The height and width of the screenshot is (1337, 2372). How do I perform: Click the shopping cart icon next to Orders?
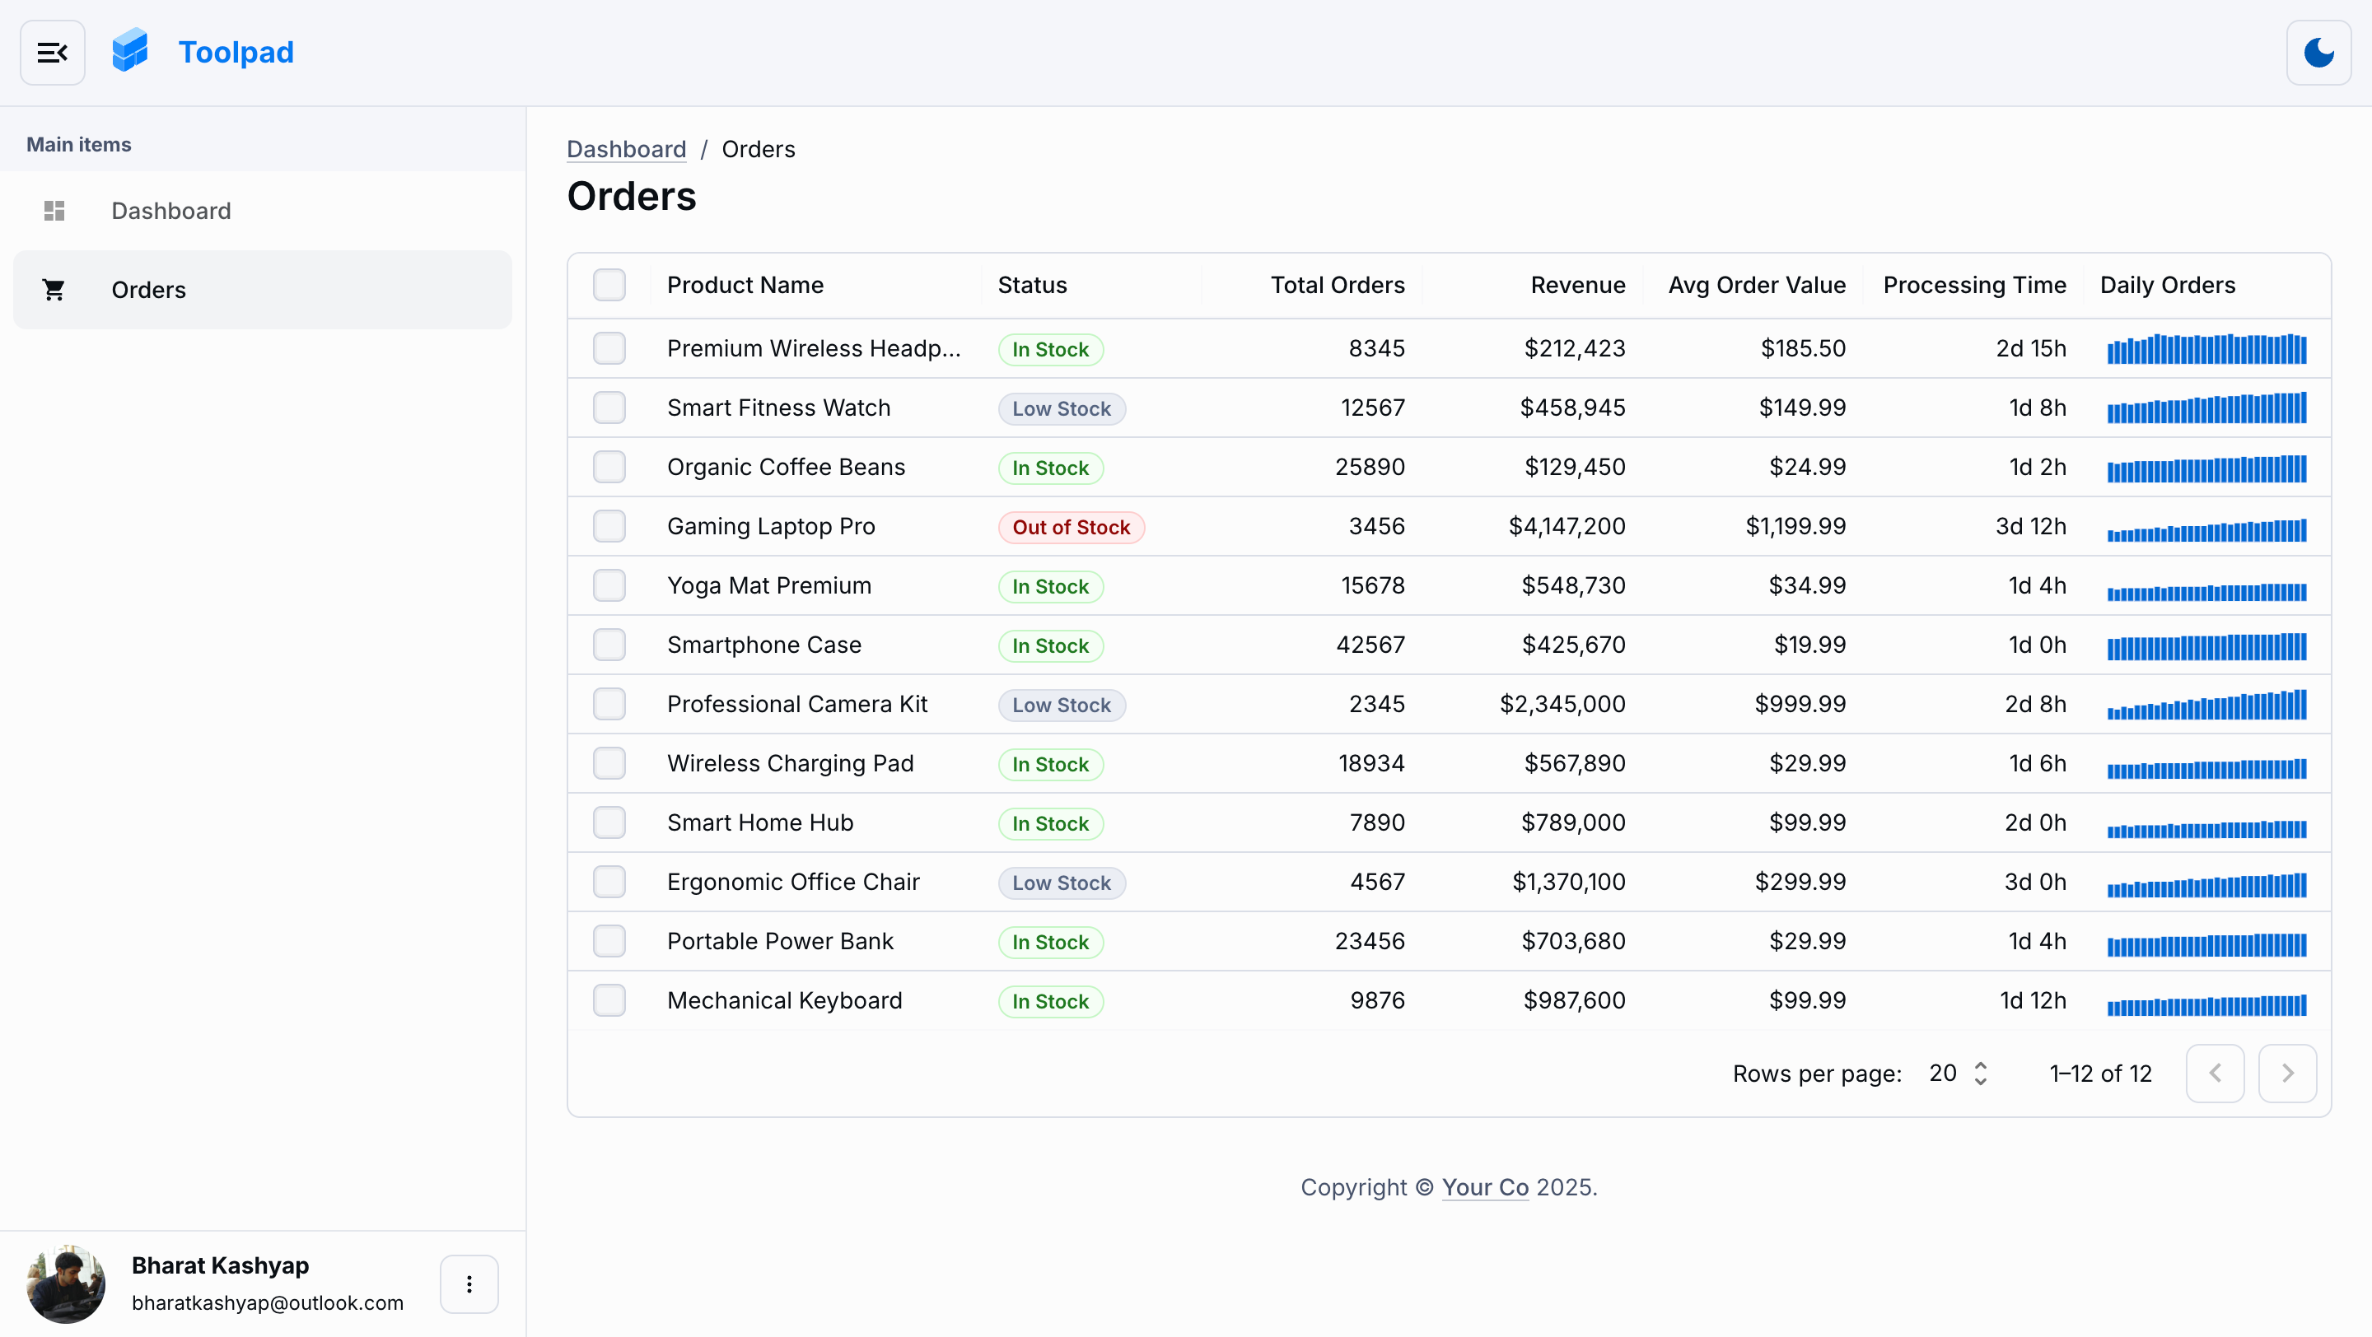click(54, 289)
